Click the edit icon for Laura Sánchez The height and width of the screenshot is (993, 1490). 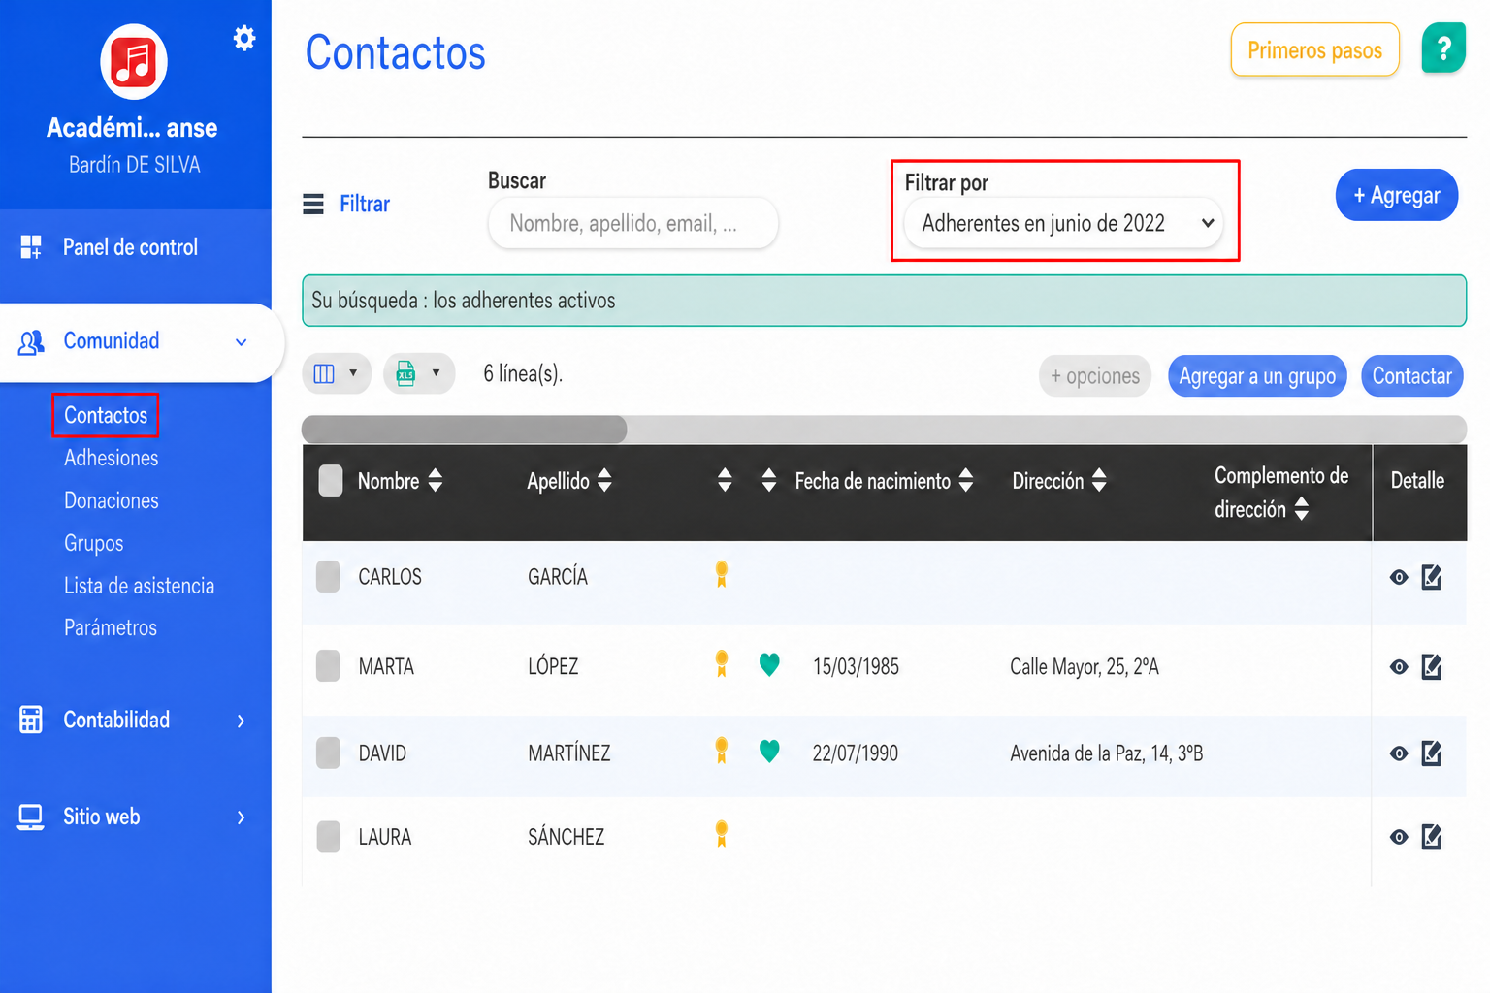click(x=1432, y=836)
